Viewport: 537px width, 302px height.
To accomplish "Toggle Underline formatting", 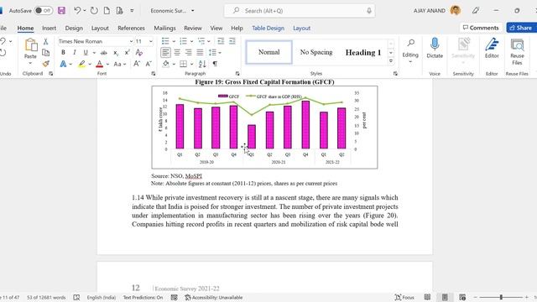I will pos(86,53).
